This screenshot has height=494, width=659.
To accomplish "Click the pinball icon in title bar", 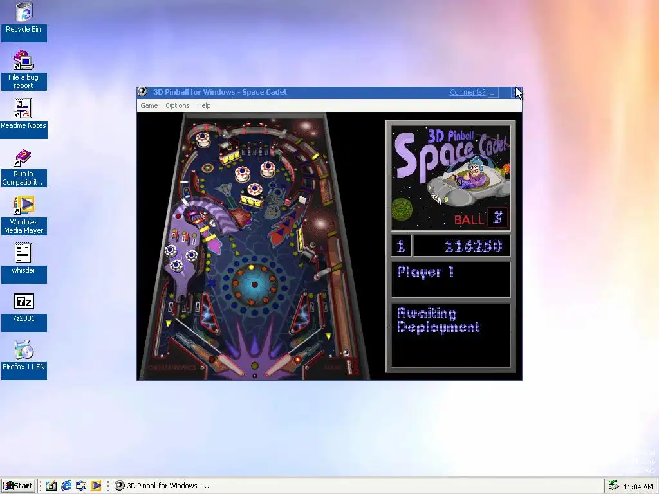I will pos(142,92).
